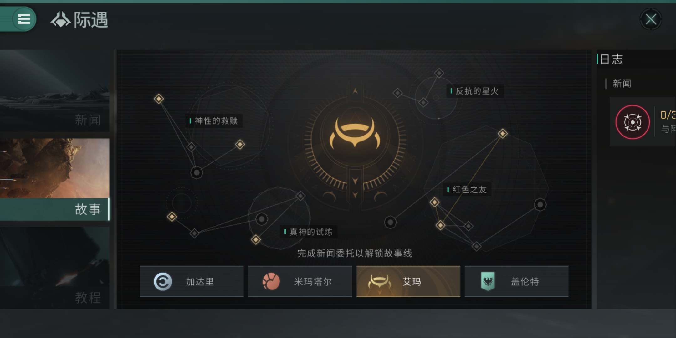Close the 际遇 panel with X button

[651, 19]
